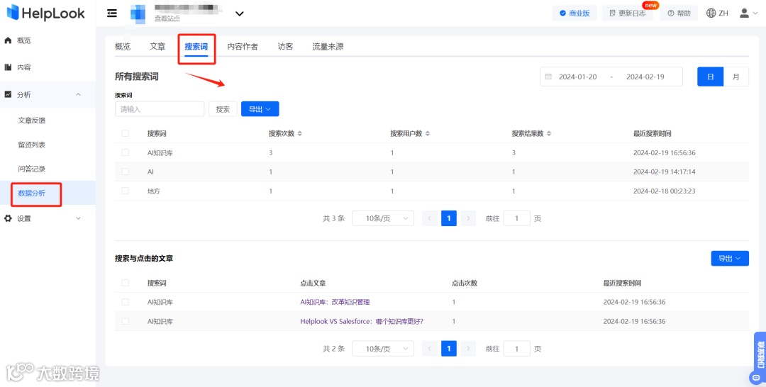Switch to the 访客 tab

pyautogui.click(x=285, y=47)
